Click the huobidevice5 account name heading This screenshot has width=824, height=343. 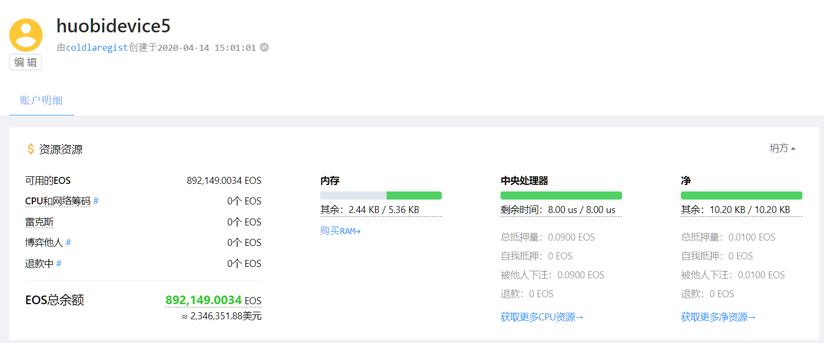point(113,26)
